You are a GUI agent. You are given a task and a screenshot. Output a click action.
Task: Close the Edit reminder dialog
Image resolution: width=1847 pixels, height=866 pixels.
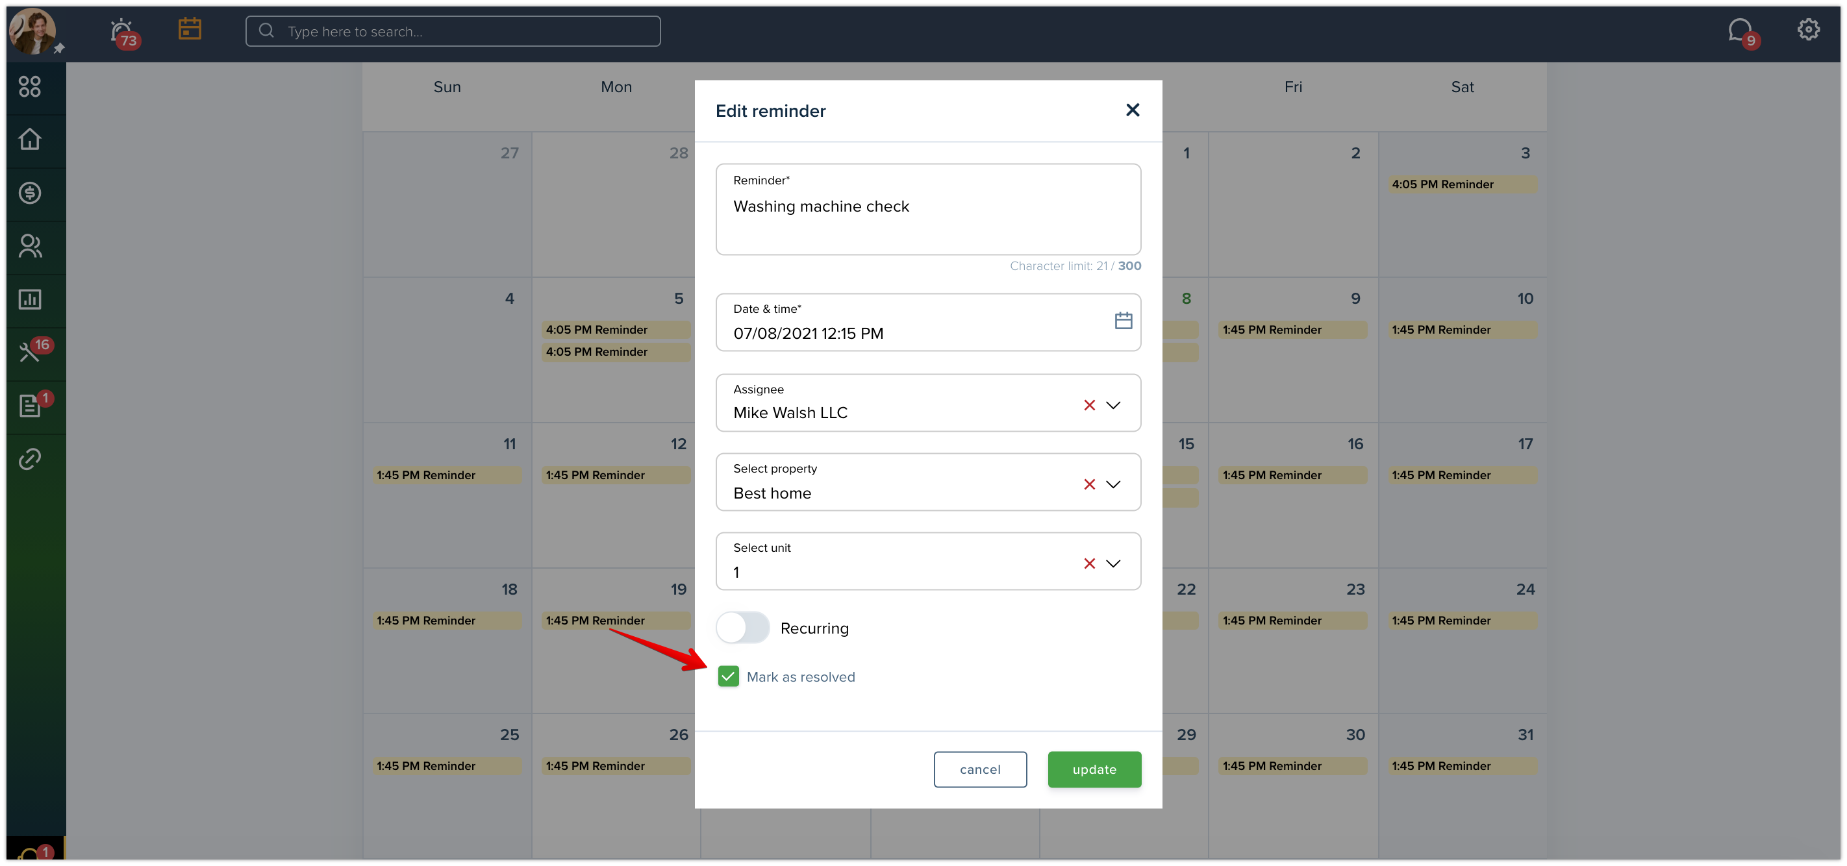tap(1132, 110)
